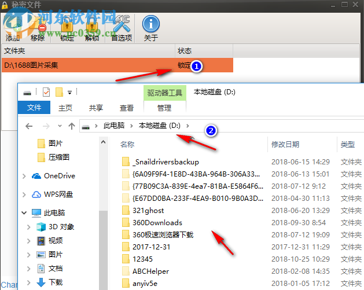Viewport: 364px width, 290px height.
Task: Select the 视频 film icon
Action: click(x=41, y=241)
